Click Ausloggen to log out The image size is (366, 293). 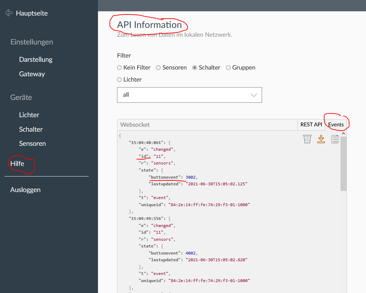click(25, 190)
